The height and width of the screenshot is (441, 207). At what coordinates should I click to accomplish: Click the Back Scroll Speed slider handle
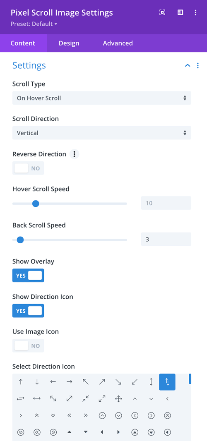[20, 240]
